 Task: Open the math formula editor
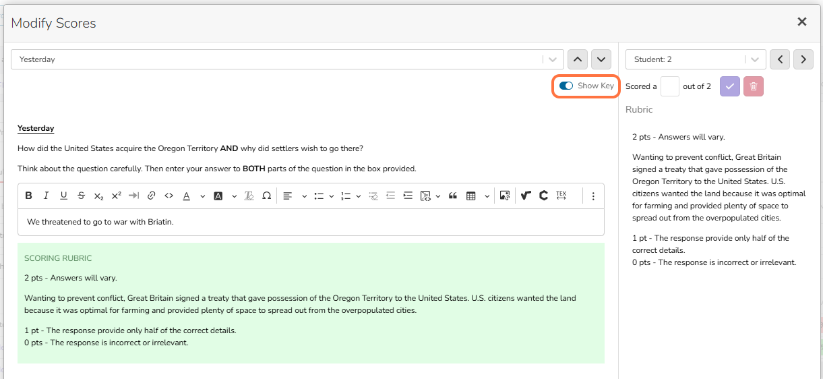point(526,196)
